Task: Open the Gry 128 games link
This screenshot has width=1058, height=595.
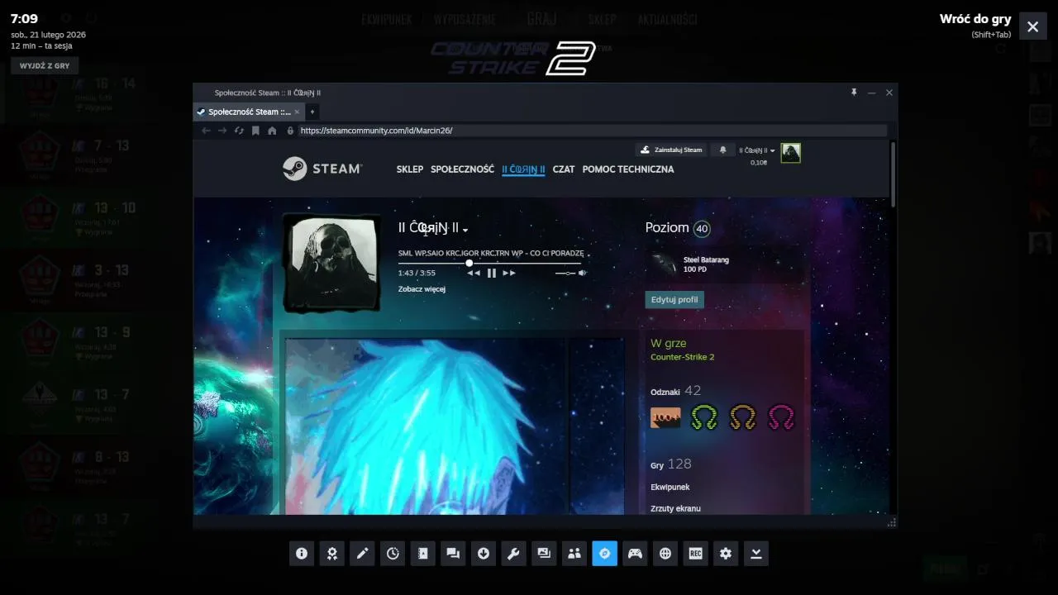Action: click(x=670, y=464)
